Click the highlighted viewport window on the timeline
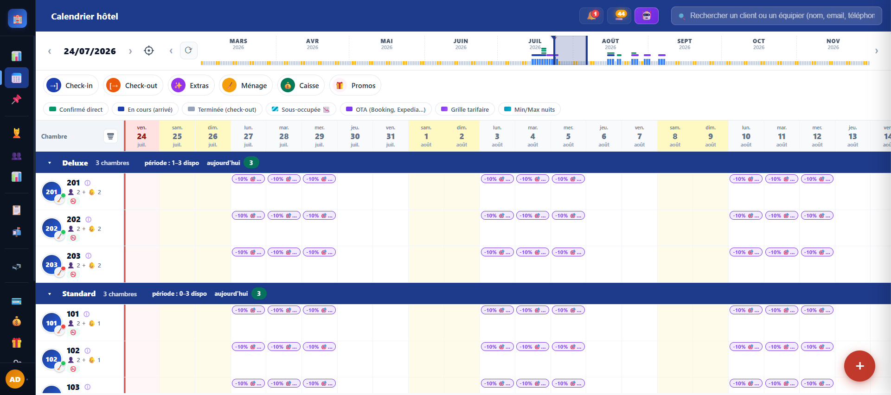Screen dimensions: 891x395 [570, 51]
